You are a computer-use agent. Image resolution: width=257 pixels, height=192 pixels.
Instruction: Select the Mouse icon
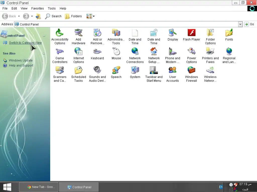[x=116, y=53]
